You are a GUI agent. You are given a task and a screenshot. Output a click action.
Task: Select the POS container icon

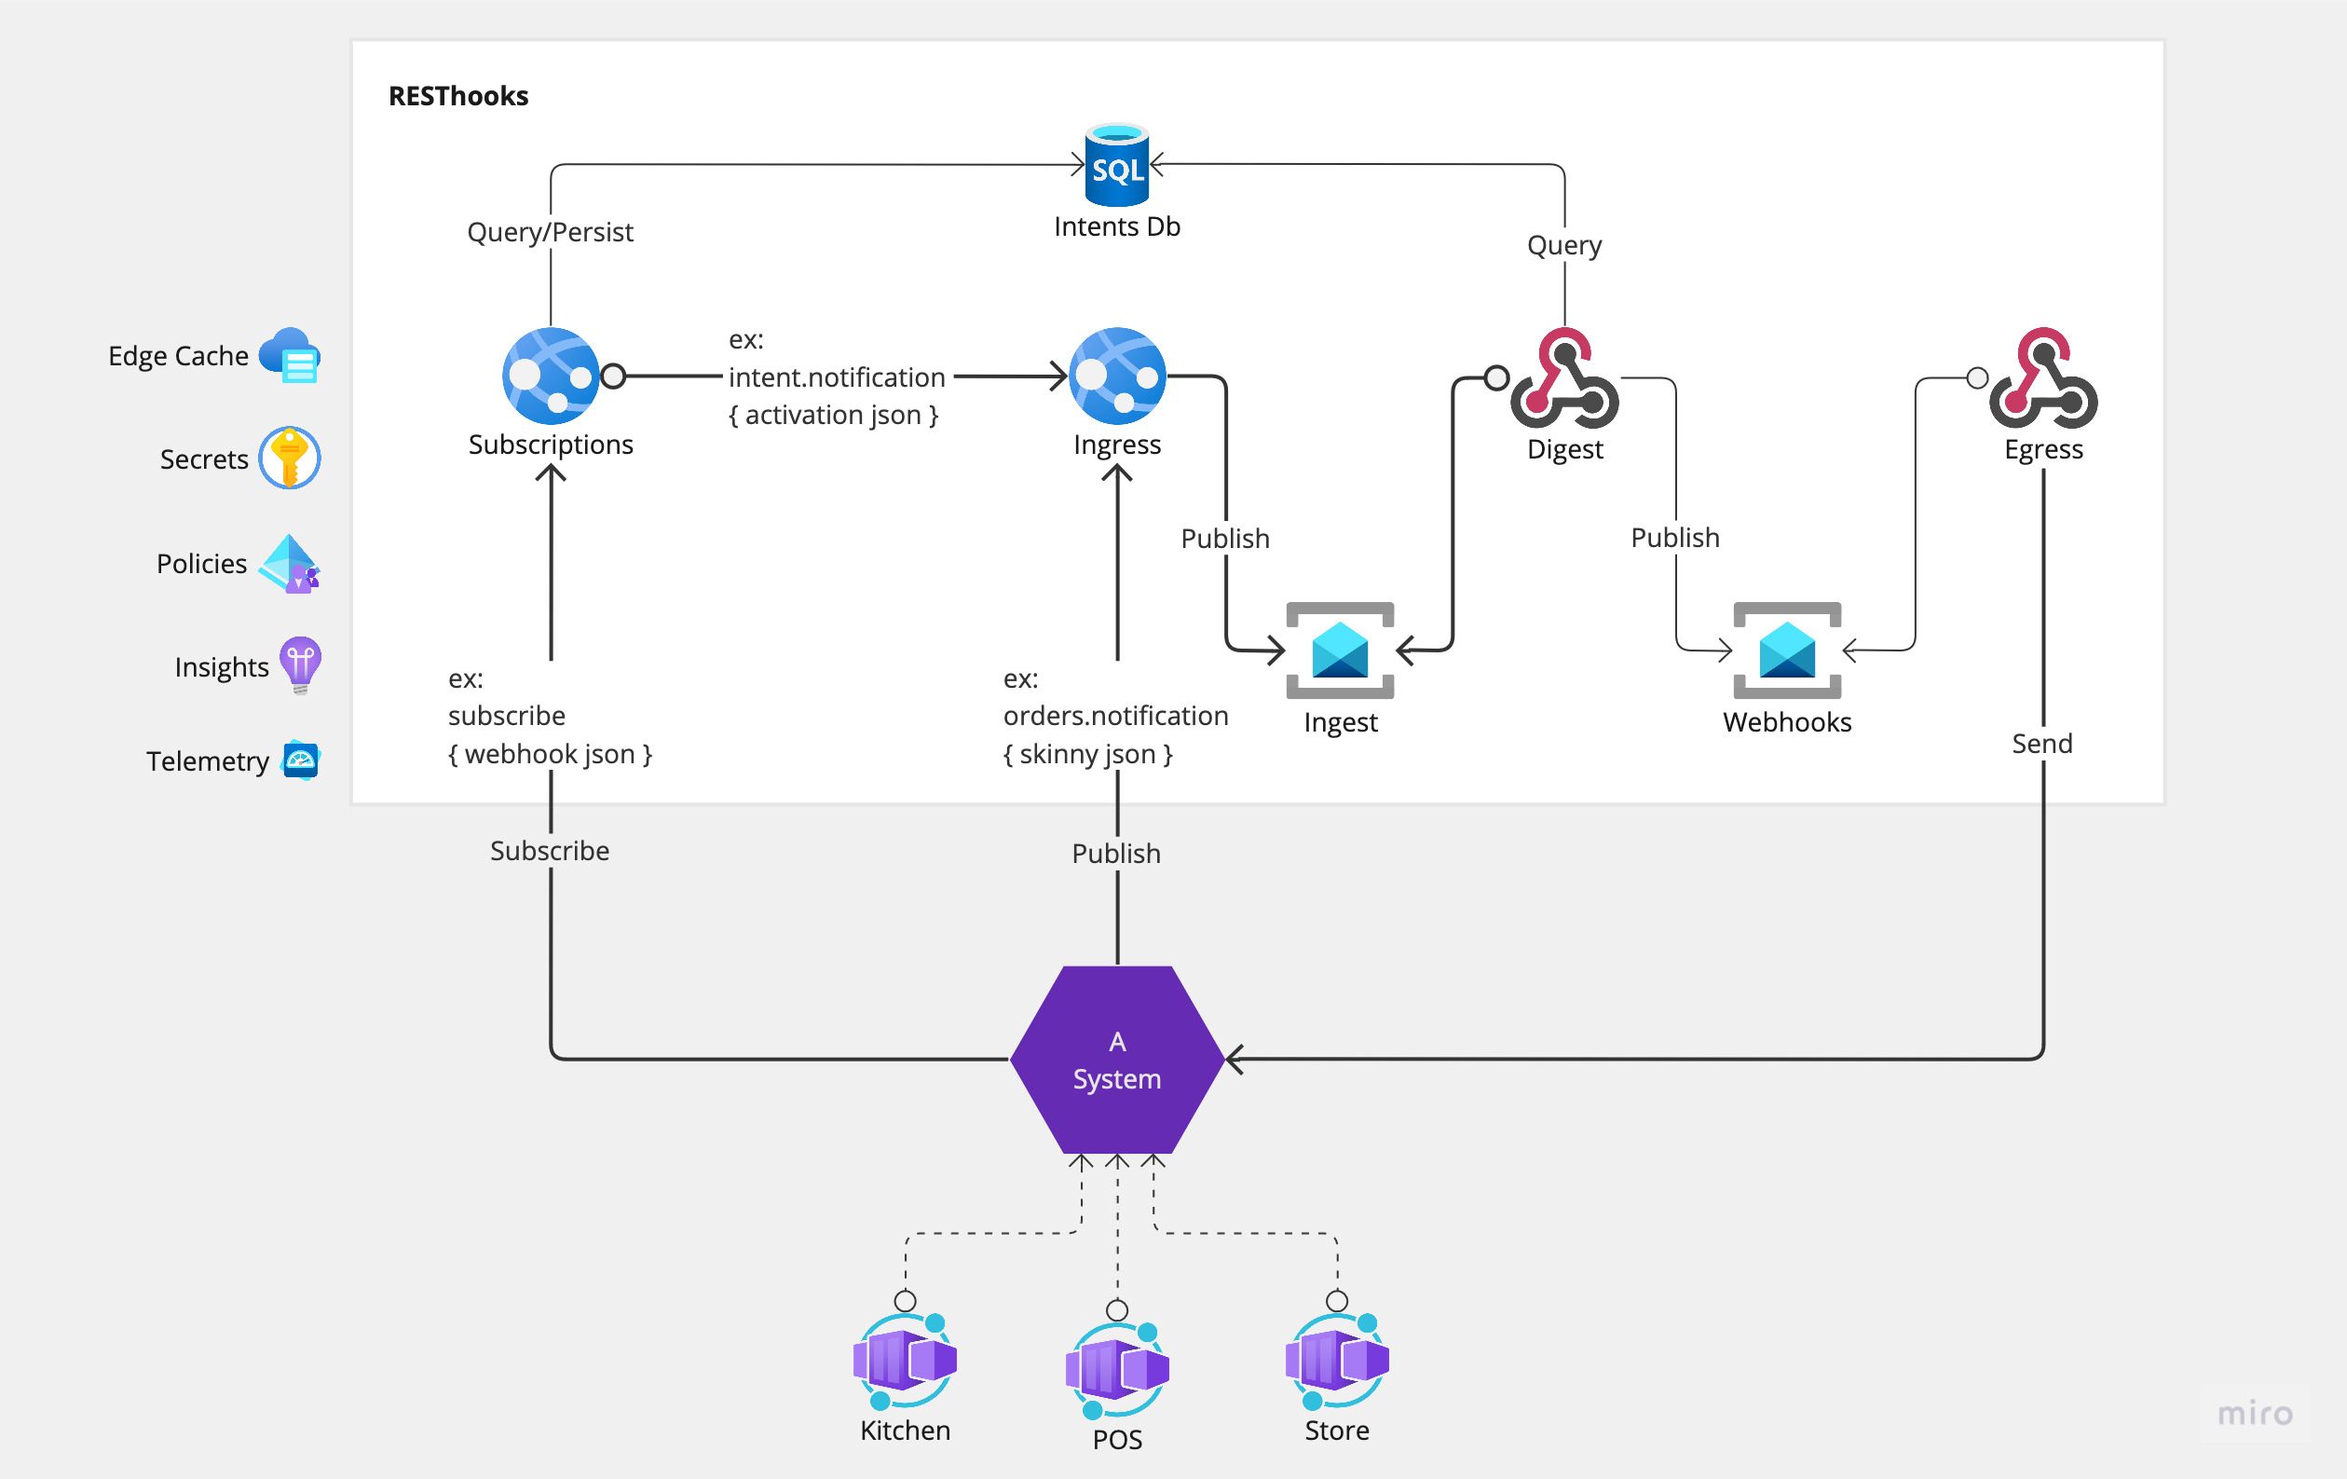(x=1117, y=1369)
